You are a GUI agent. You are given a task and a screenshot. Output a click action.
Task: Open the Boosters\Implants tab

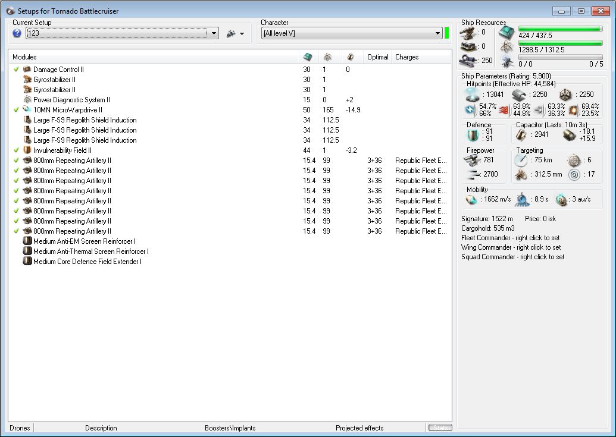(x=230, y=427)
